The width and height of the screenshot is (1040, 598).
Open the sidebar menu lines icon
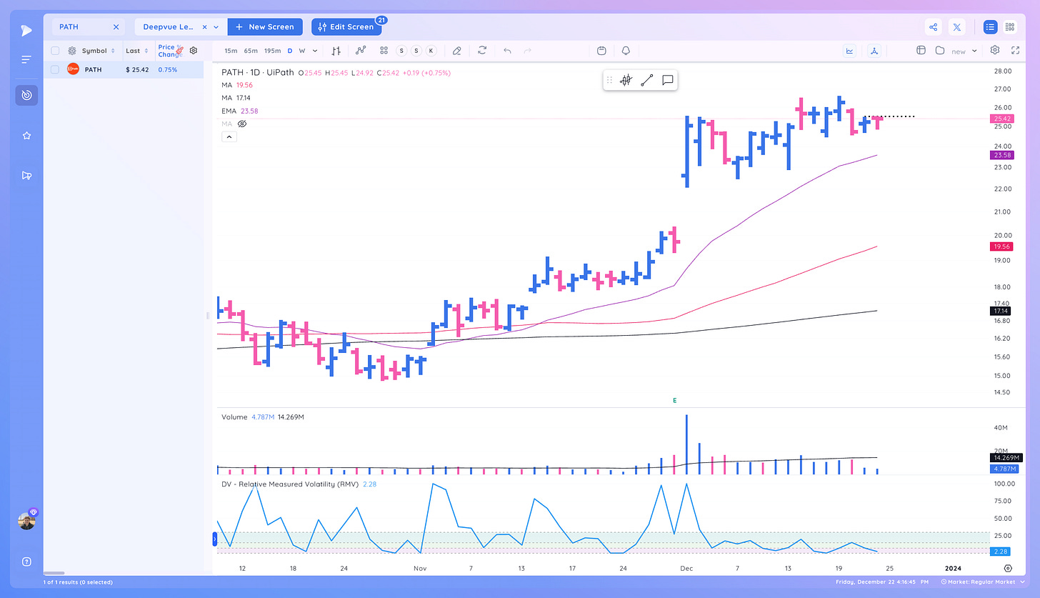(x=26, y=59)
